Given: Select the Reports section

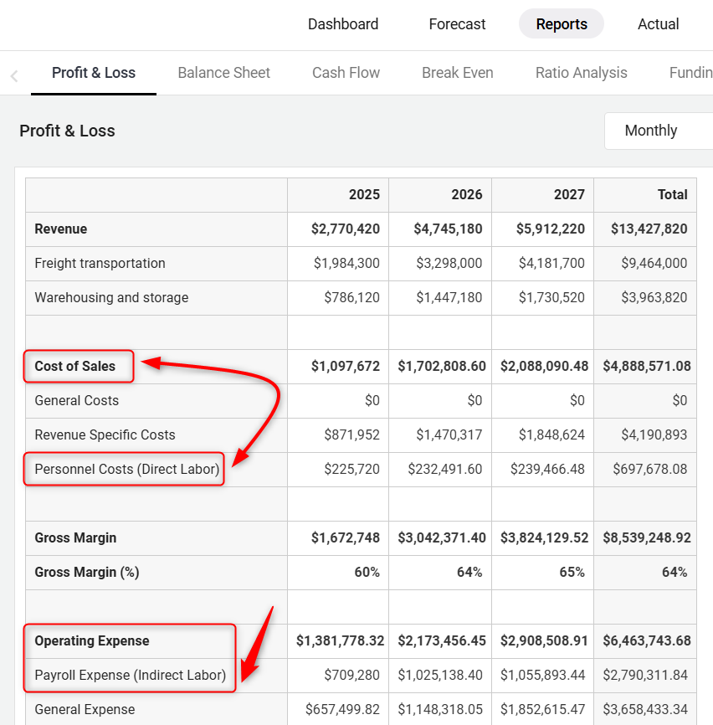Looking at the screenshot, I should click(562, 24).
